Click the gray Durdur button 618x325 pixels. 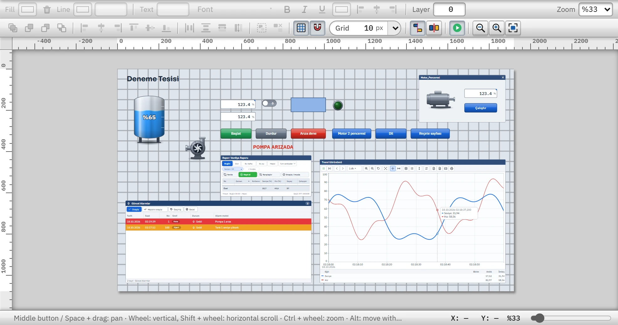click(271, 133)
